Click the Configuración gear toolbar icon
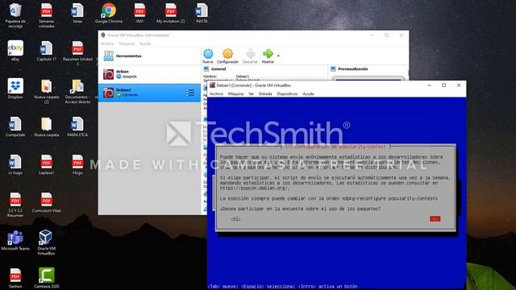 227,56
